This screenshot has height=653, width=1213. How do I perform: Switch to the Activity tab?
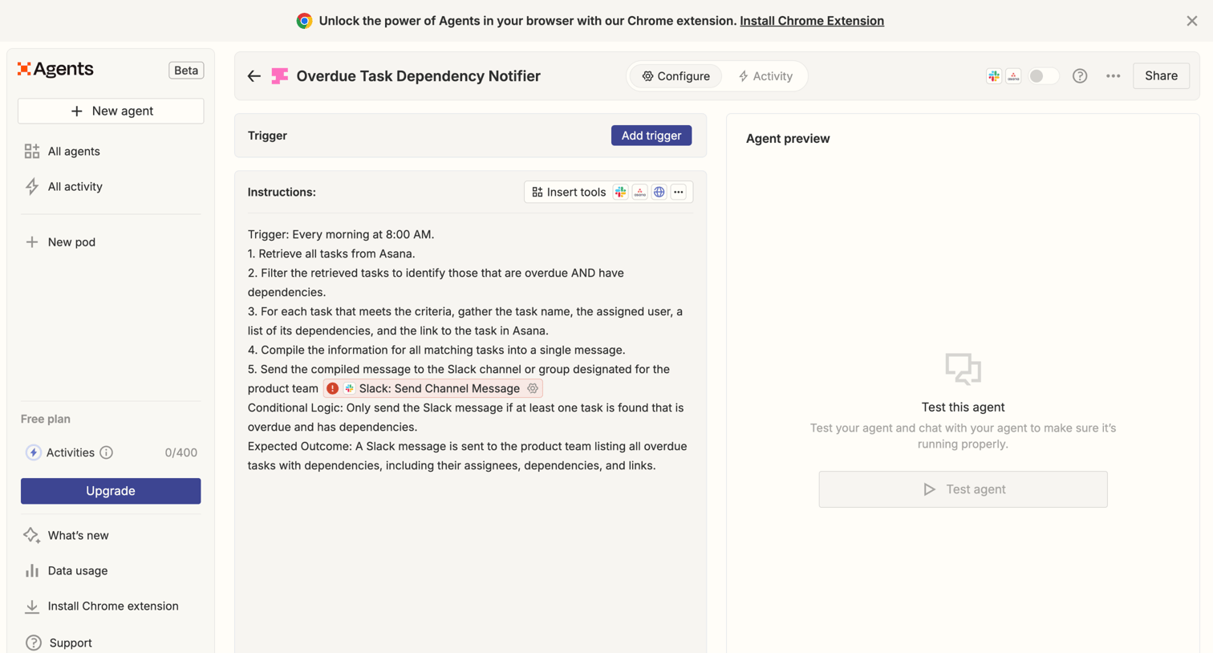[x=765, y=76]
